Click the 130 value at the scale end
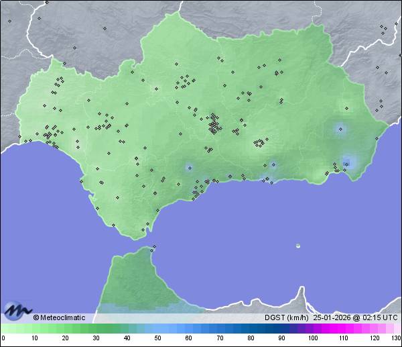This screenshot has width=402, height=347. pos(396,338)
